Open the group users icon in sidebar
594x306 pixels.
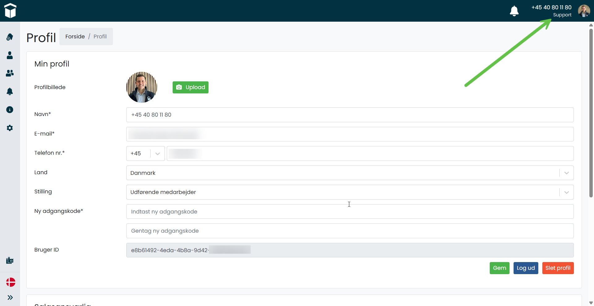tap(10, 73)
